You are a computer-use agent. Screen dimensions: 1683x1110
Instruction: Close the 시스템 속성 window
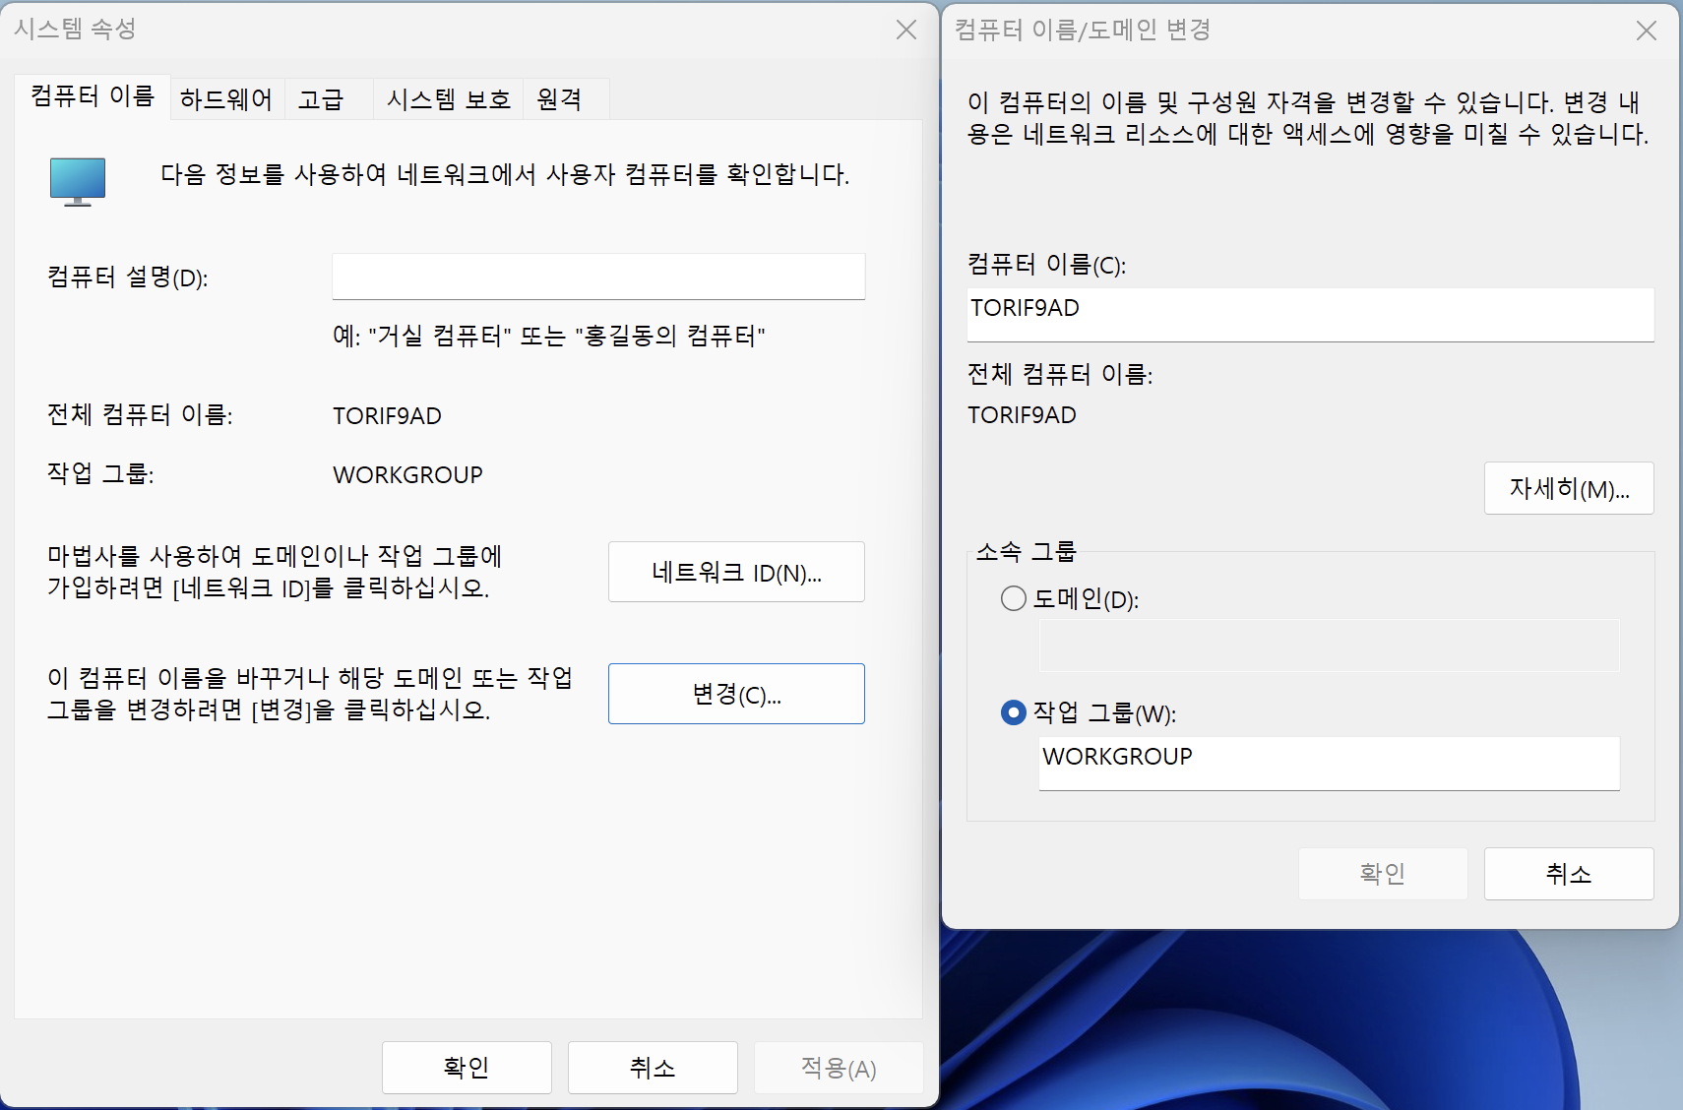[906, 30]
